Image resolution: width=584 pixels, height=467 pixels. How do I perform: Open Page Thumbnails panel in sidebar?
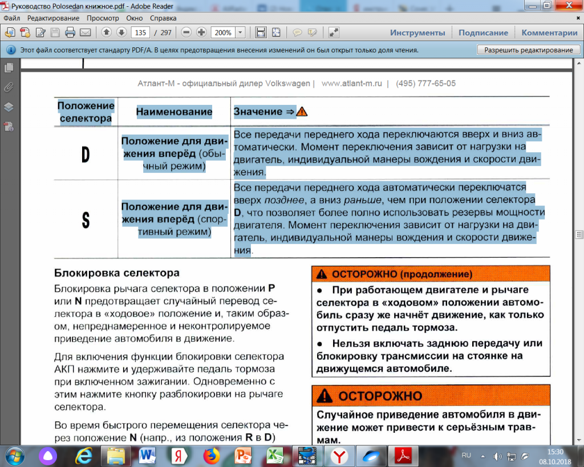coord(9,68)
